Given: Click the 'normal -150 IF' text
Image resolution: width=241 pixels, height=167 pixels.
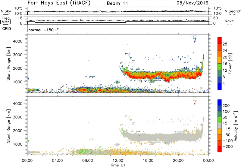Looking at the screenshot, I should tap(43, 30).
